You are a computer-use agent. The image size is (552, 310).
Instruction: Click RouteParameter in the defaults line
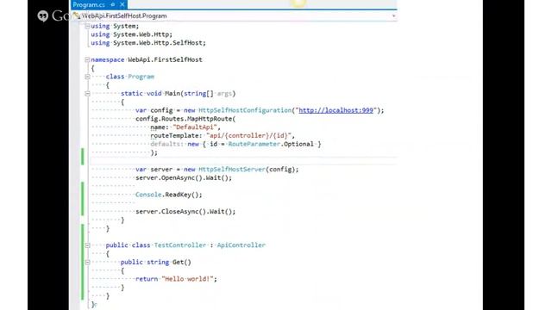254,144
